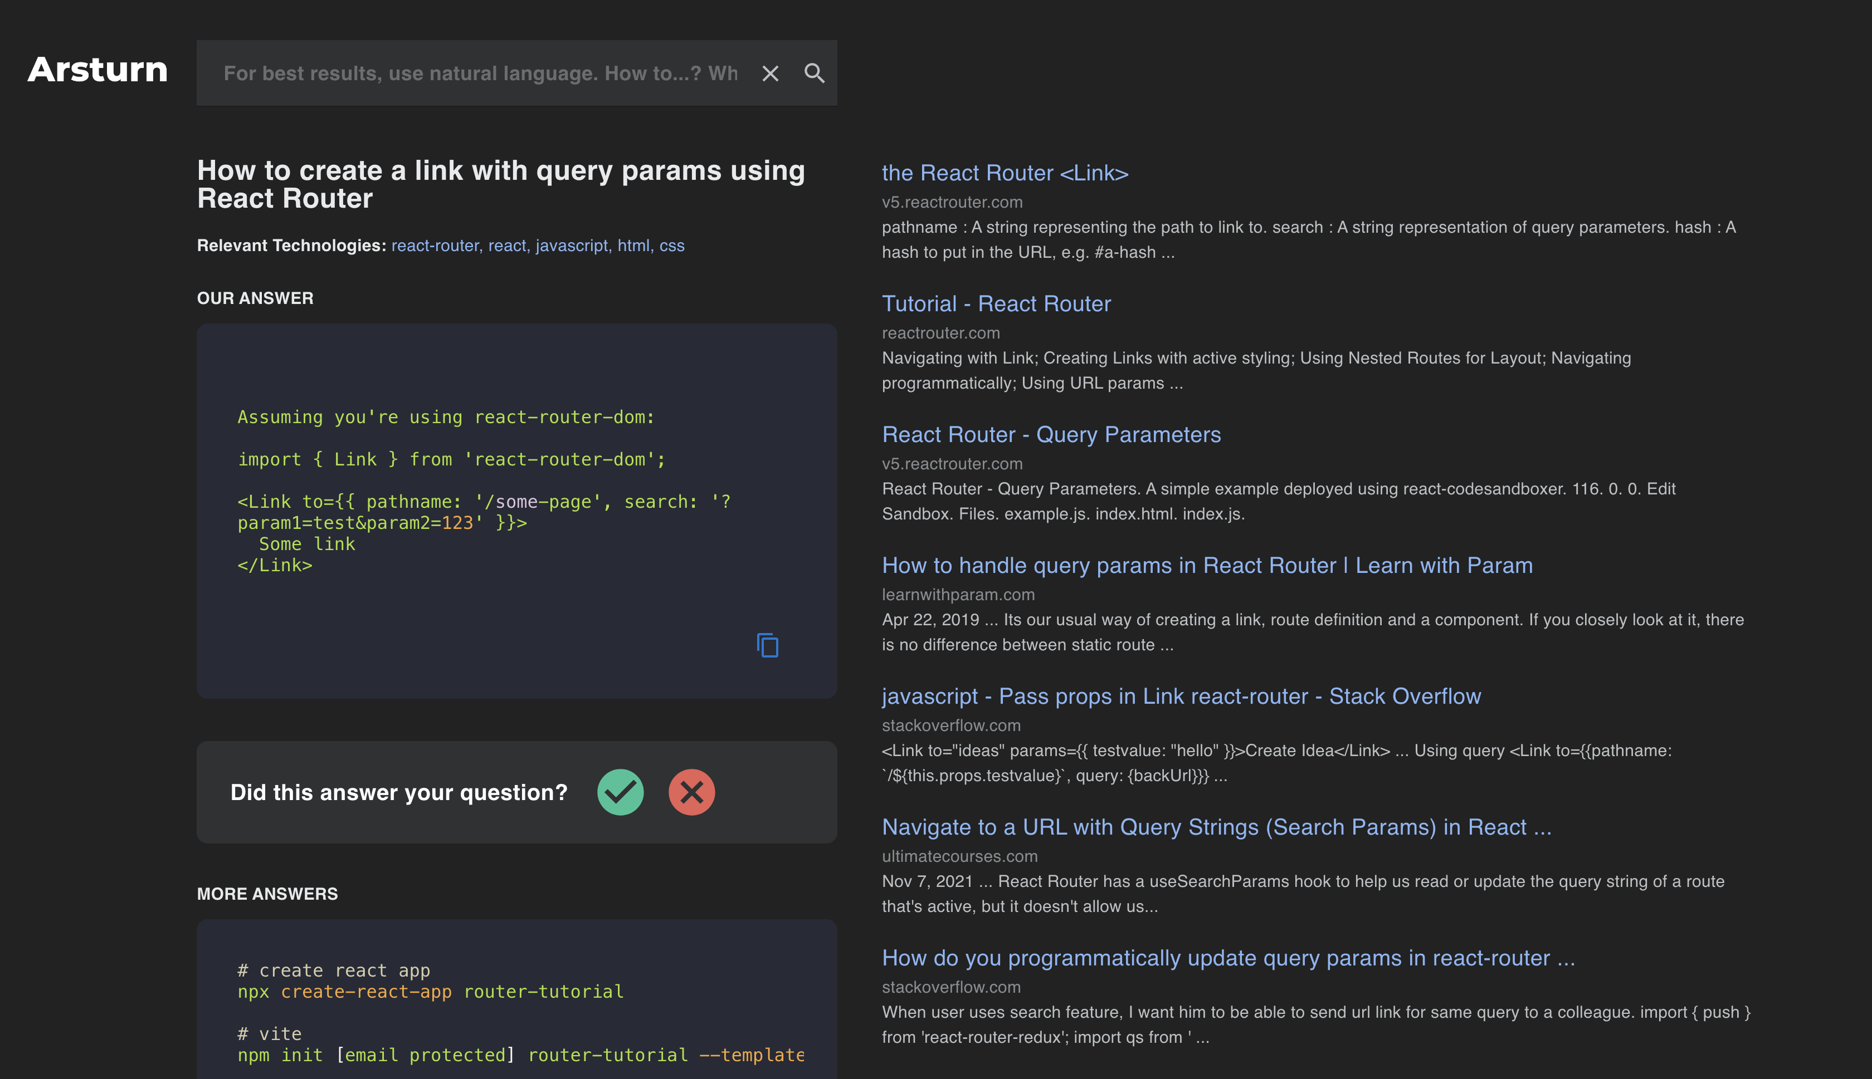Focus the natural language search field
This screenshot has height=1079, width=1872.
click(480, 73)
